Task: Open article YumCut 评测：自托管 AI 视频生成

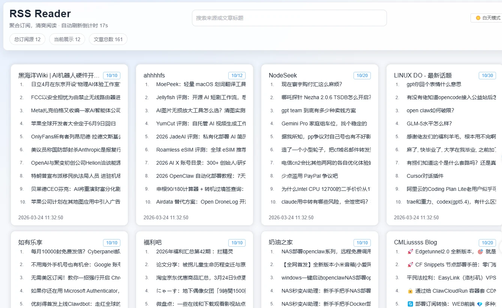Action: 201,123
